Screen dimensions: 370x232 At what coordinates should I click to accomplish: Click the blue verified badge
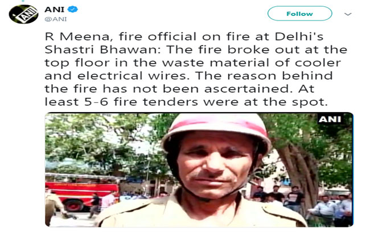click(x=72, y=9)
